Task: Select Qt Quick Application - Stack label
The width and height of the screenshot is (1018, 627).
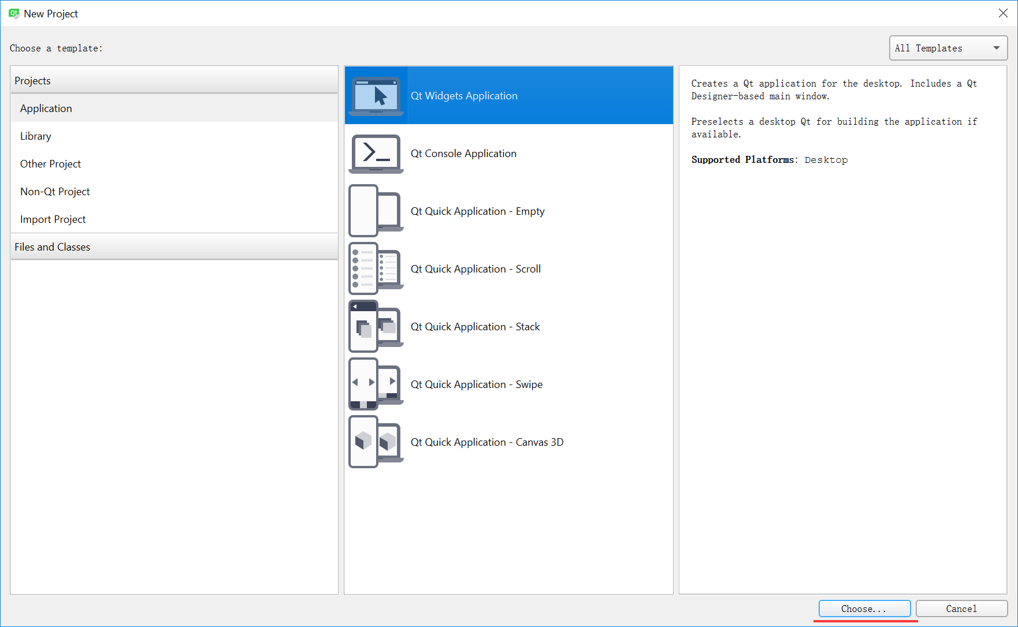Action: 475,327
